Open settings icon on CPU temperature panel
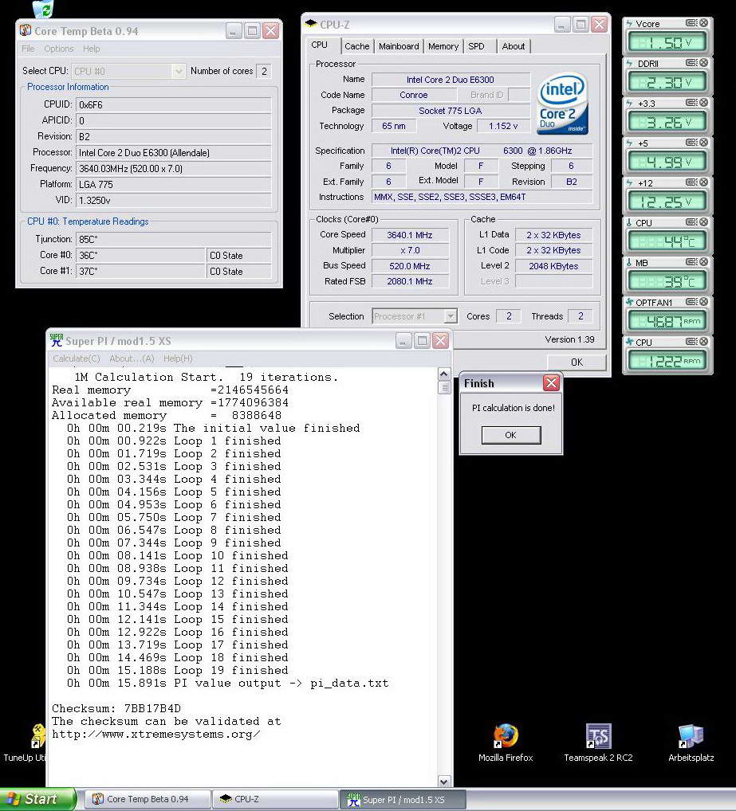This screenshot has width=736, height=811. pyautogui.click(x=691, y=222)
